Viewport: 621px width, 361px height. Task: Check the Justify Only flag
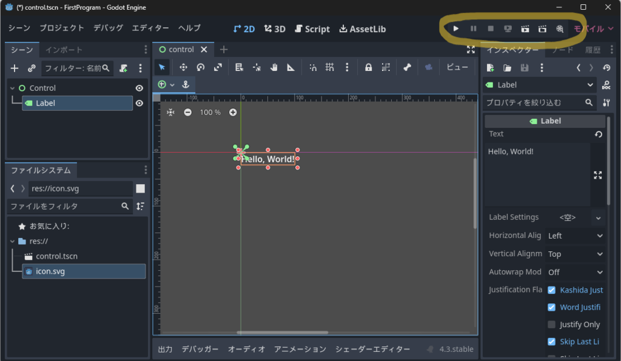click(551, 325)
